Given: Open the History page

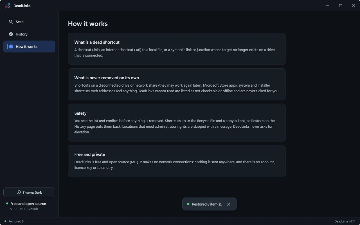Looking at the screenshot, I should pos(29,34).
